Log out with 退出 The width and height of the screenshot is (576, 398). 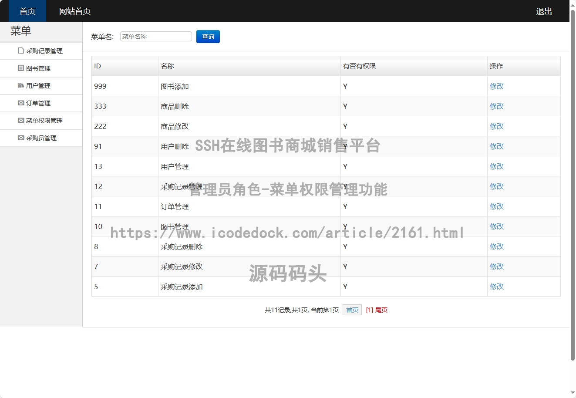point(544,11)
